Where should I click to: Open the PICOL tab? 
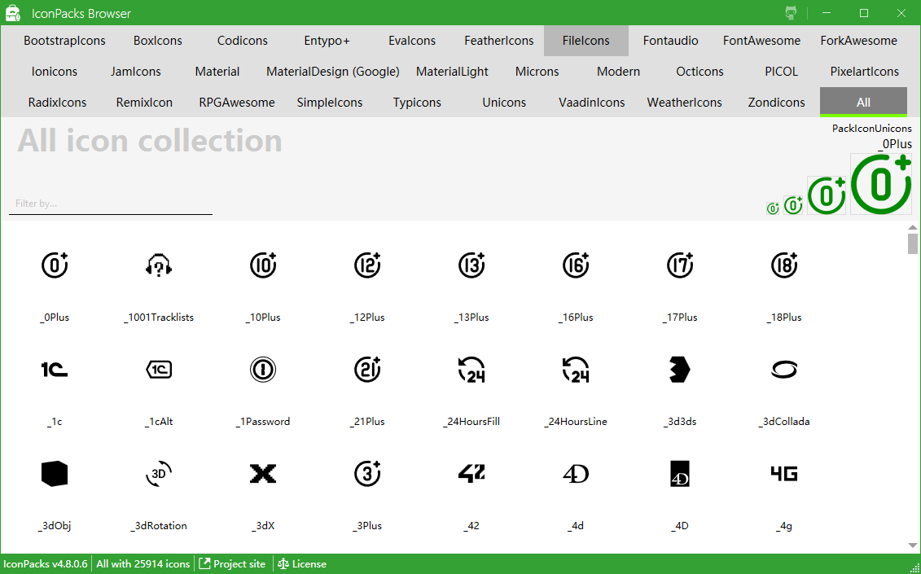pyautogui.click(x=781, y=72)
